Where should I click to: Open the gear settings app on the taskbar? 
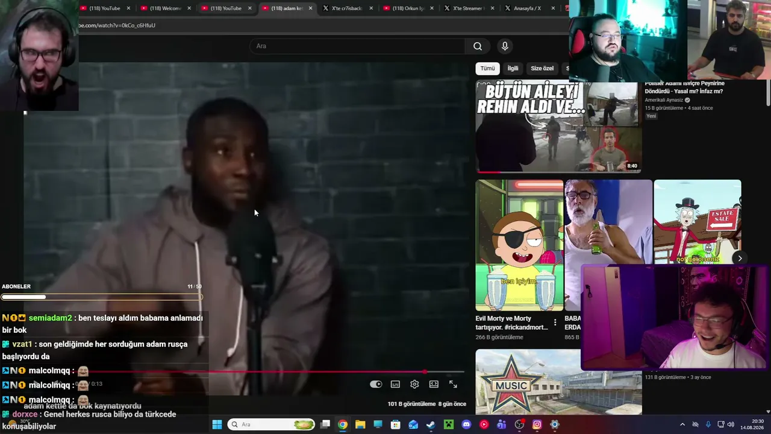[x=555, y=424]
